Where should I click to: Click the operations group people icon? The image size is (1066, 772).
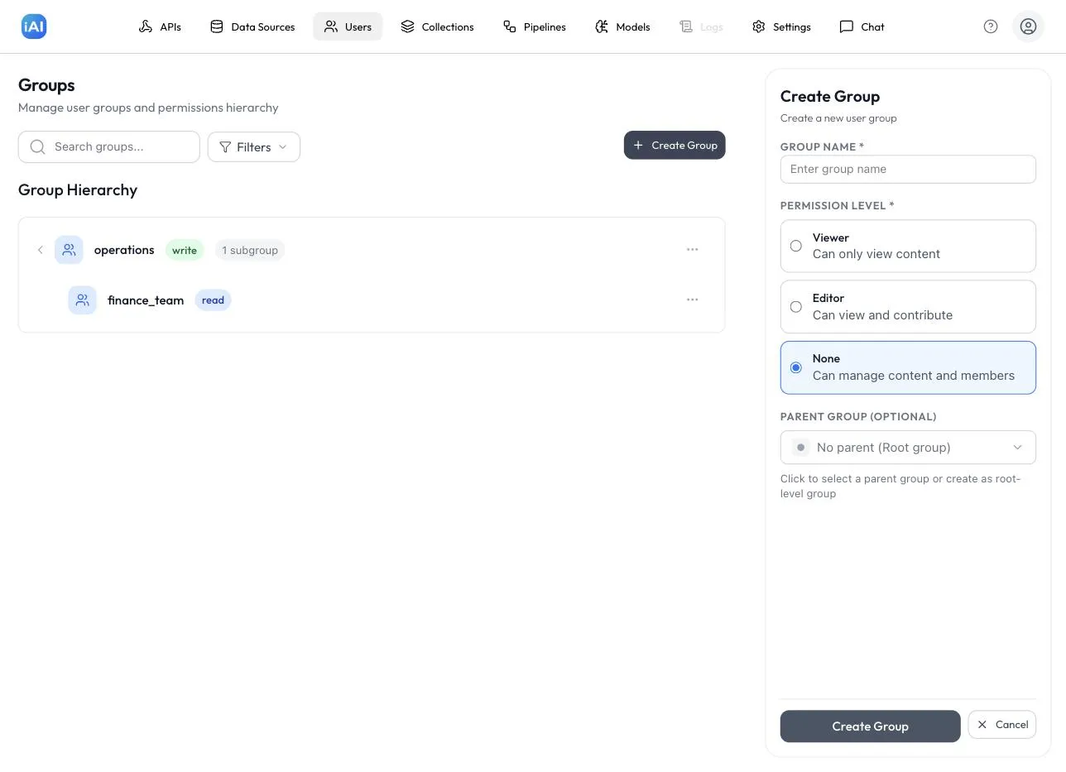(69, 250)
